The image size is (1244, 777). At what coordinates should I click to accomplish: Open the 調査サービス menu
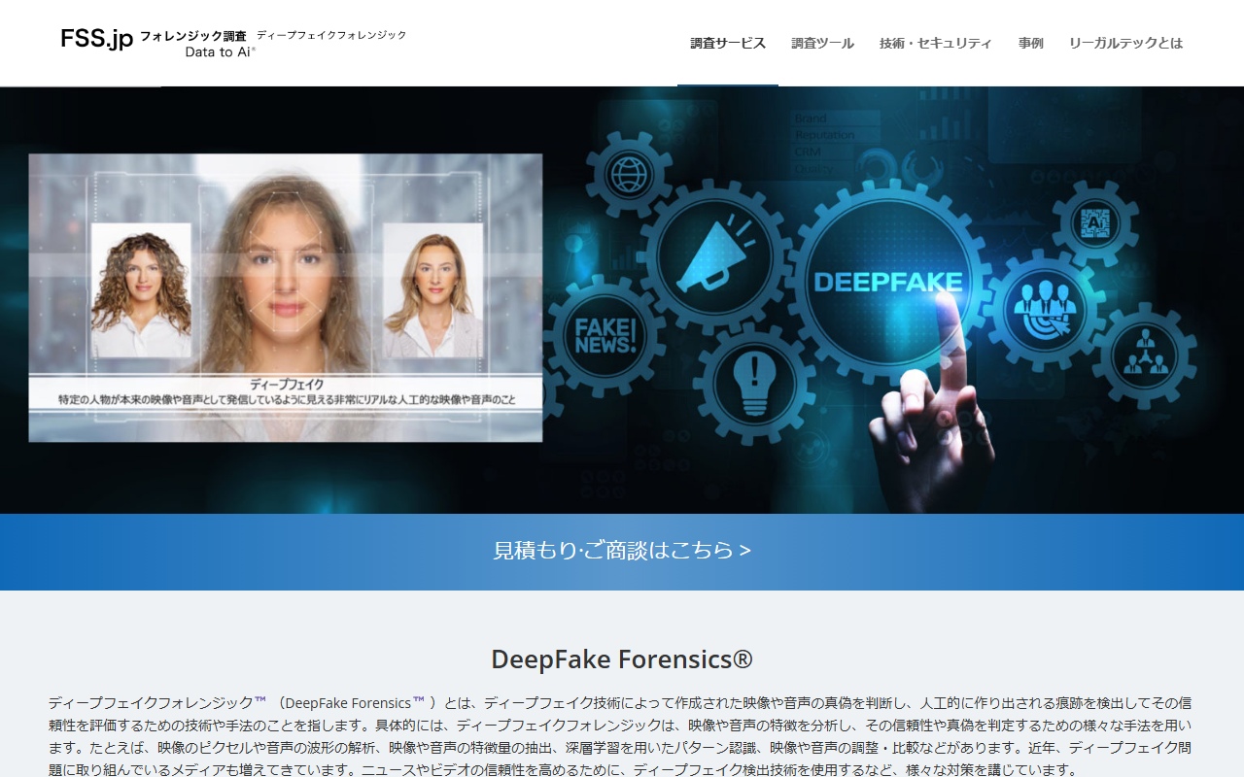(x=728, y=43)
